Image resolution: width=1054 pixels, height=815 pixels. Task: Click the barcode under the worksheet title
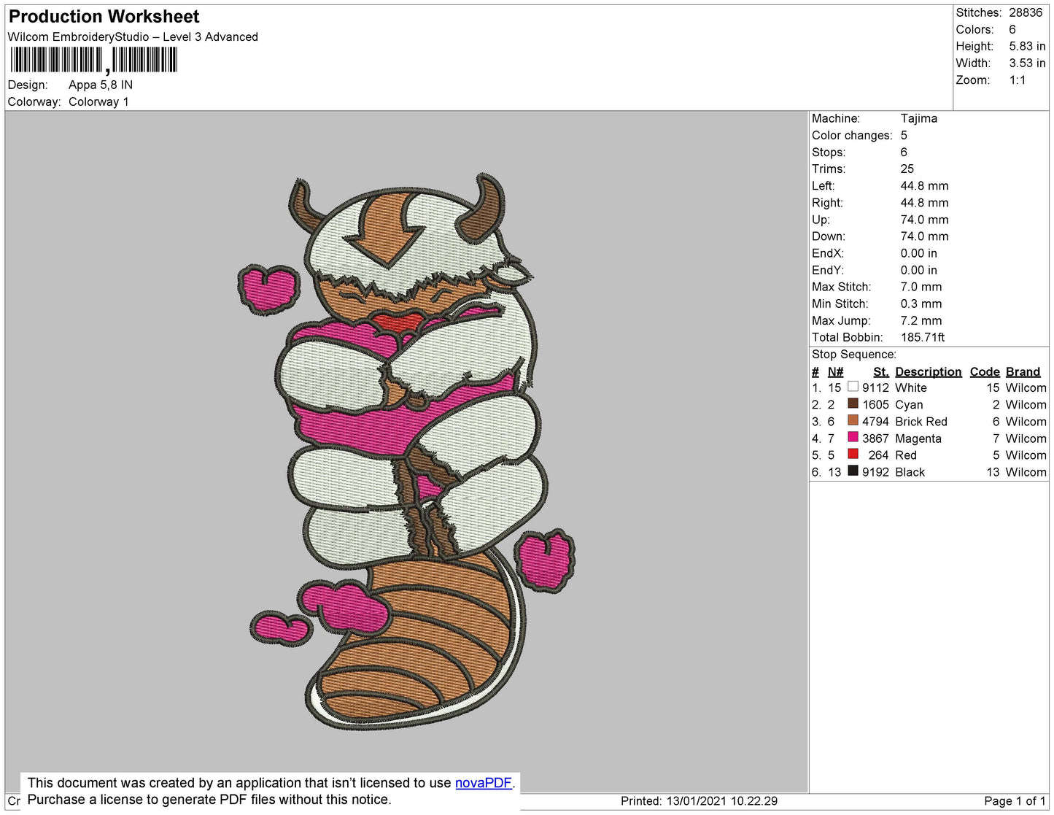pos(93,61)
